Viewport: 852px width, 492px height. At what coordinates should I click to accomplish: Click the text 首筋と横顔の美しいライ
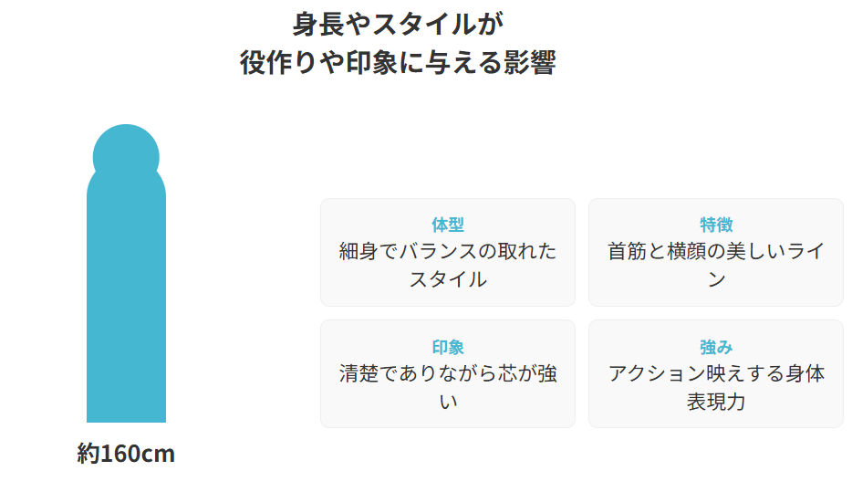tap(716, 251)
